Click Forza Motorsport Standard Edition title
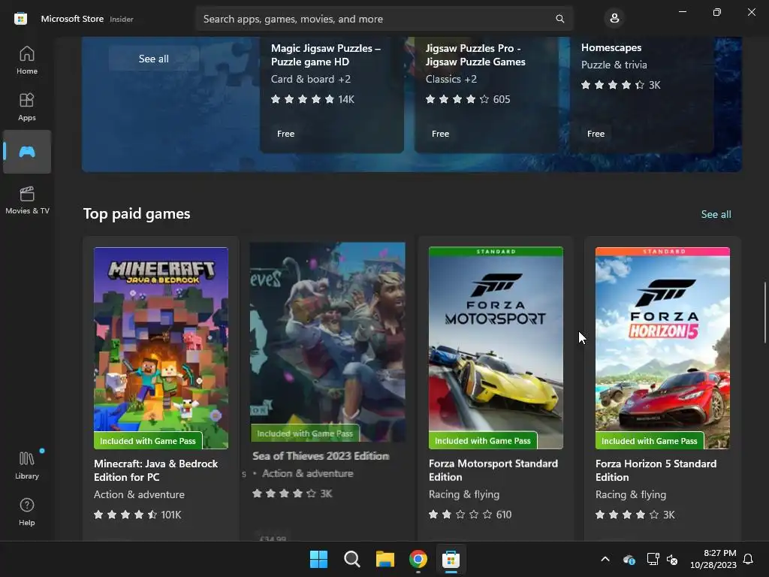769x577 pixels. coord(493,470)
